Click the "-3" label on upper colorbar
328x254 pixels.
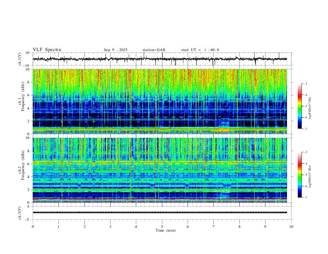305,83
